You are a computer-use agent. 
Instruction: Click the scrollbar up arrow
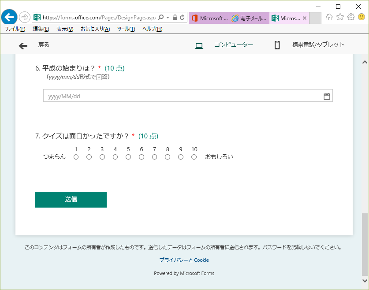tap(365, 62)
